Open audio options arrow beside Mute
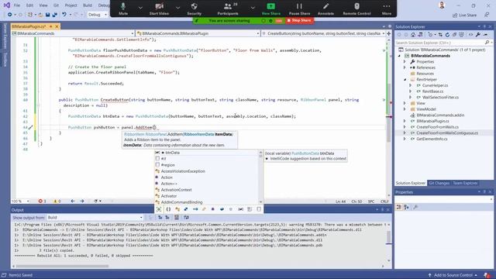This screenshot has width=496, height=279. (x=140, y=7)
